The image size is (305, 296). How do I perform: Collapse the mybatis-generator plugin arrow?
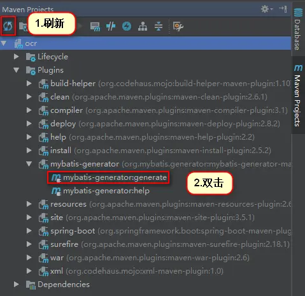tap(29, 164)
